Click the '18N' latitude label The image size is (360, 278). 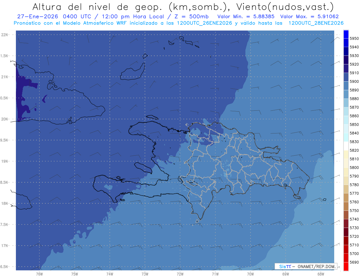(x=4, y=204)
